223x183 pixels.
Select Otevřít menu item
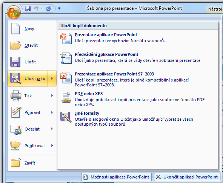pyautogui.click(x=32, y=45)
